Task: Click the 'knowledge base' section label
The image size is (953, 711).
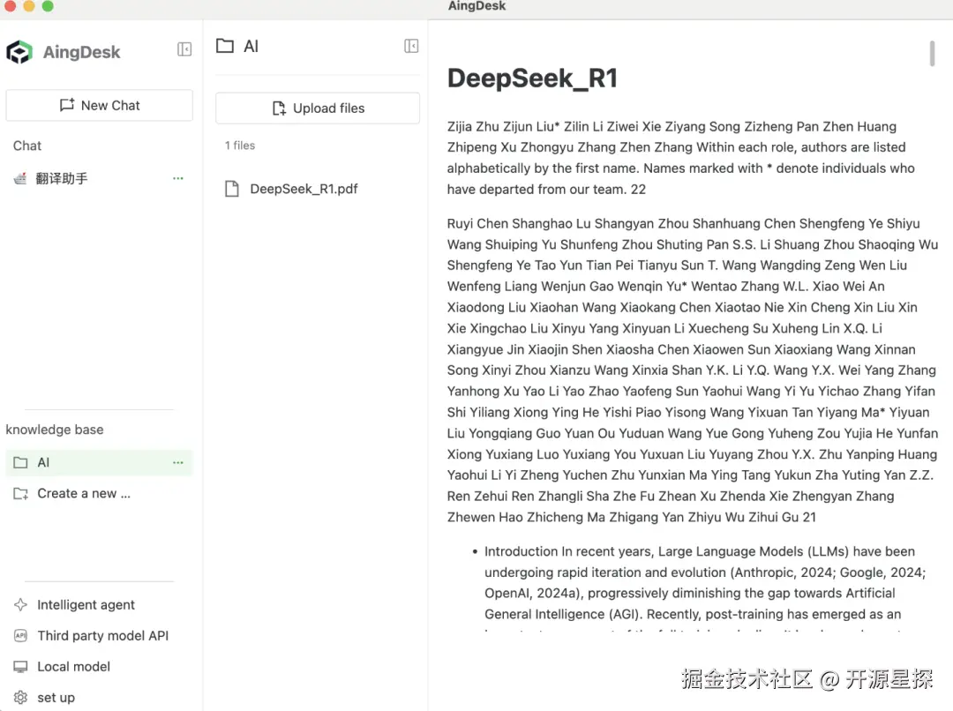Action: click(55, 430)
